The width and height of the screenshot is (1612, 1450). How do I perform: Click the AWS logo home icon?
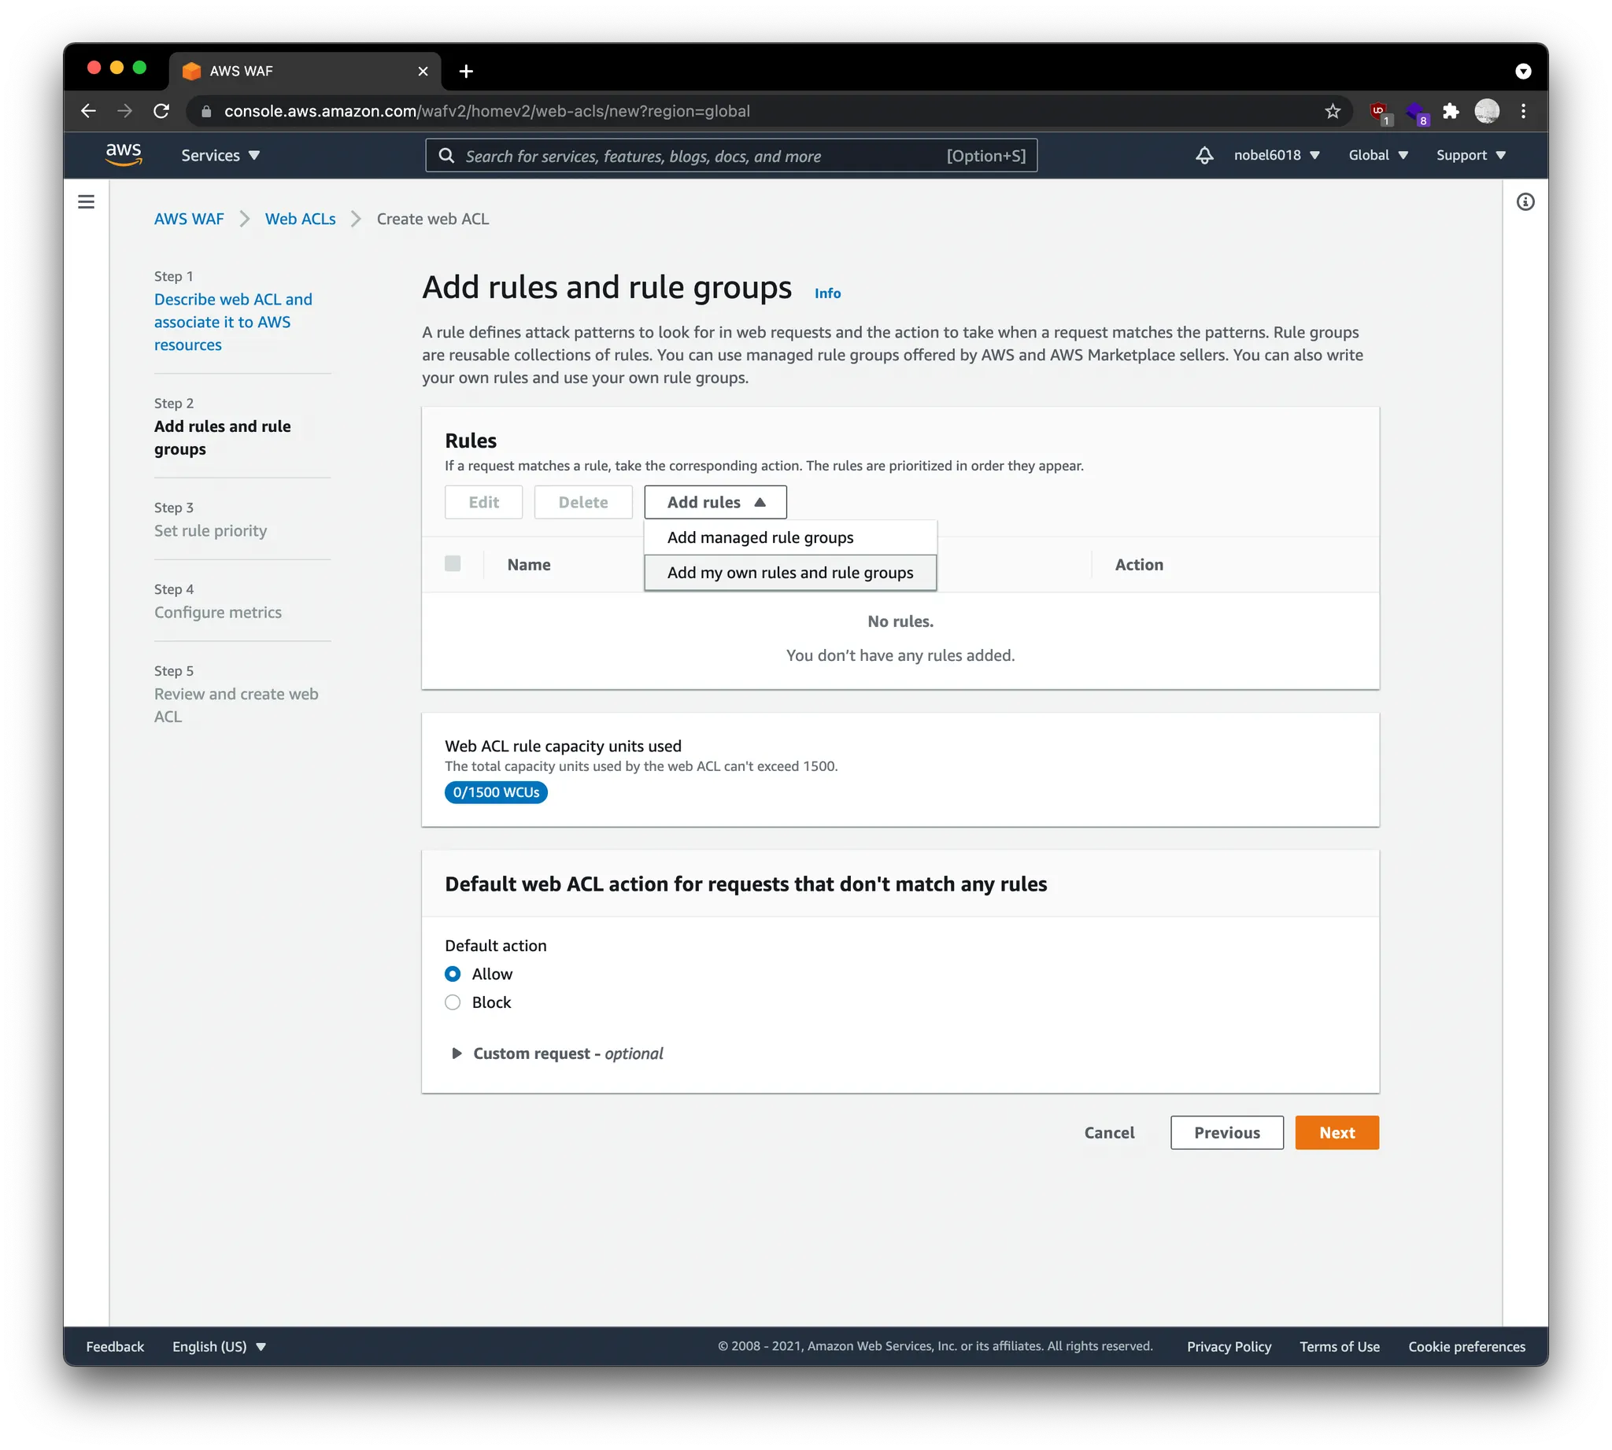[124, 153]
